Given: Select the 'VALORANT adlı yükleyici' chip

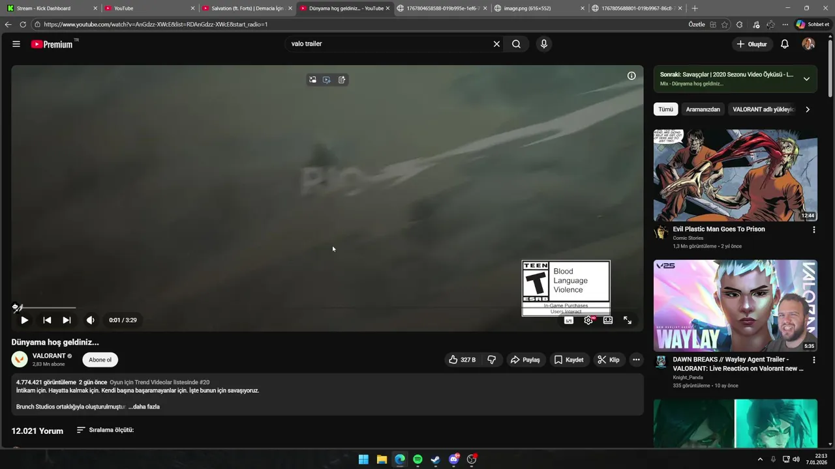Looking at the screenshot, I should pyautogui.click(x=763, y=109).
